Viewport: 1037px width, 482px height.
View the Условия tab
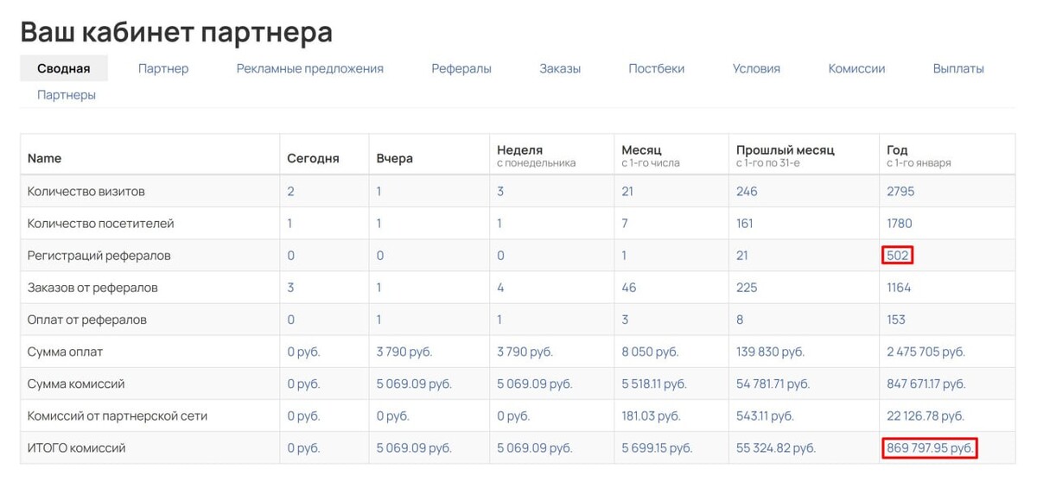(756, 68)
